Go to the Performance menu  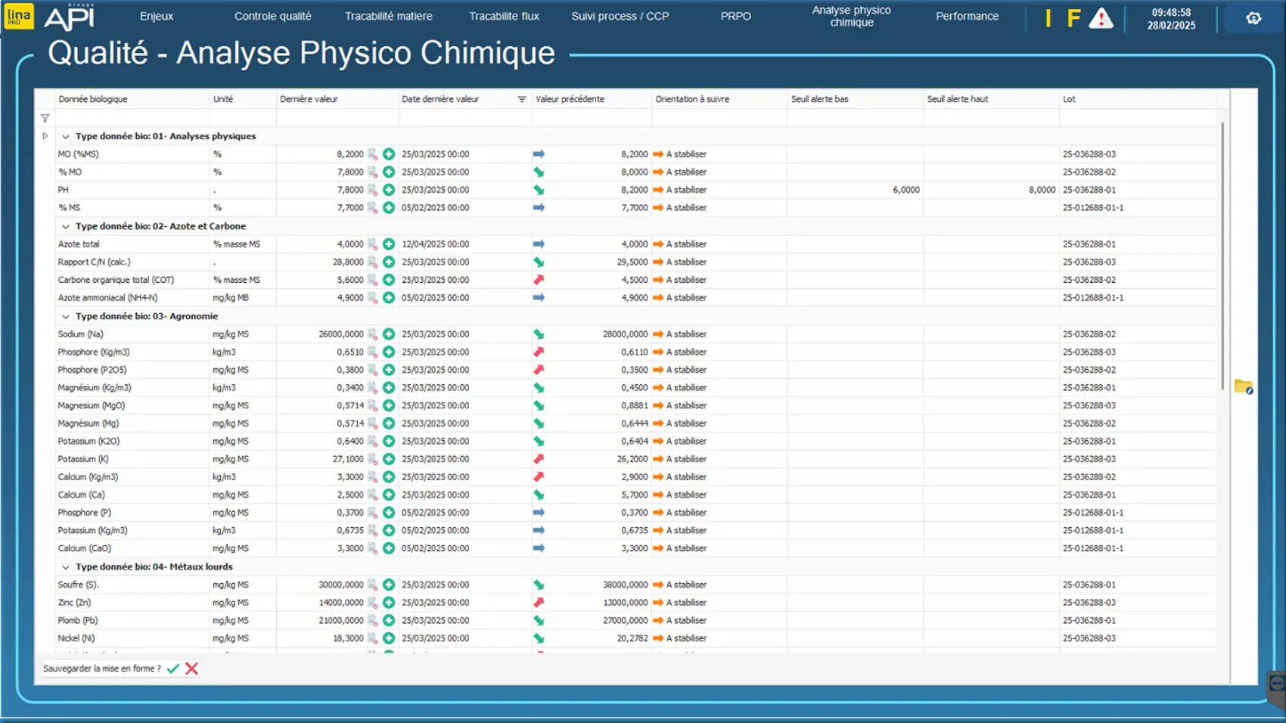[x=967, y=16]
